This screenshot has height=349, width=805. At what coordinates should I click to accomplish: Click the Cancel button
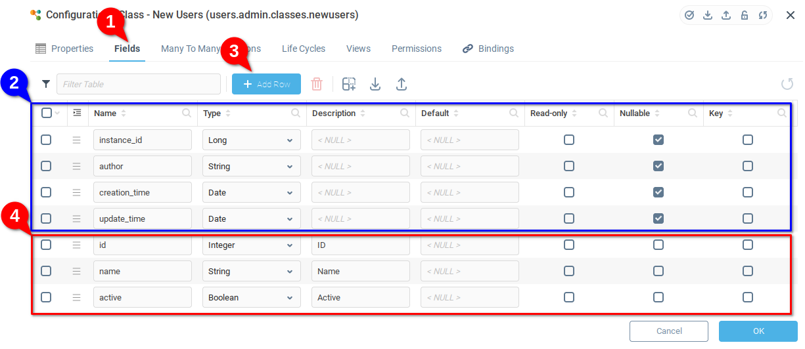tap(668, 331)
